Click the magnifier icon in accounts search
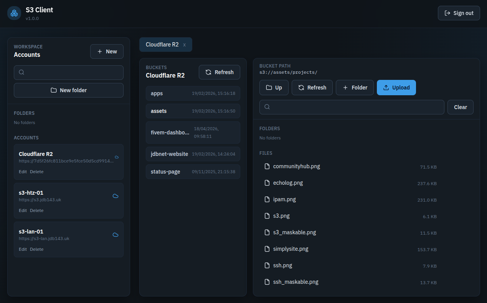The image size is (487, 303). (x=21, y=72)
